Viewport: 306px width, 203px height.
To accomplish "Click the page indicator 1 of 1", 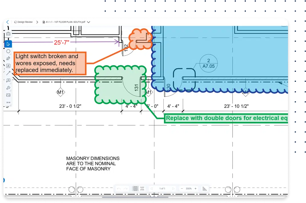I will pyautogui.click(x=162, y=189).
